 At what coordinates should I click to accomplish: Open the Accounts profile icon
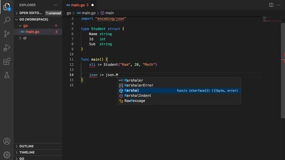coord(7,141)
